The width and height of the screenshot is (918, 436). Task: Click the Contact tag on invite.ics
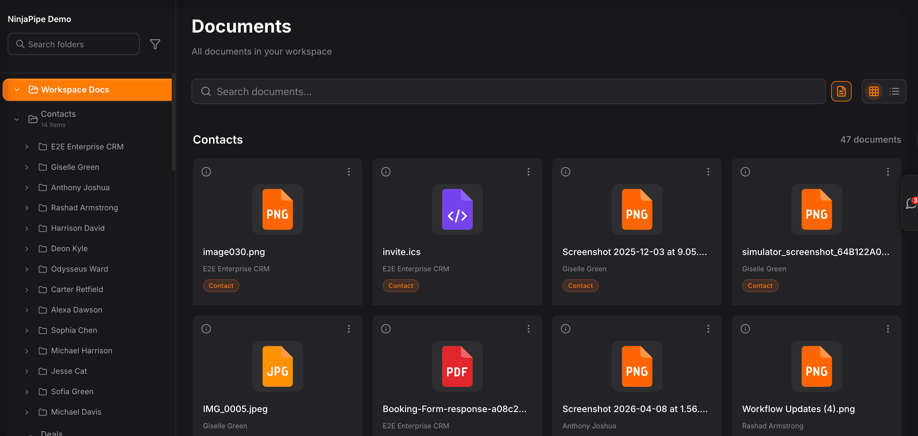coord(401,285)
